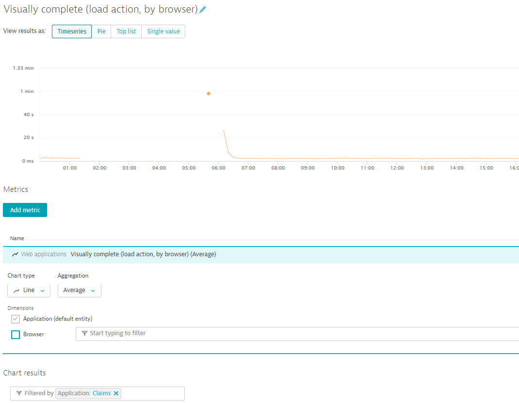Viewport: 519px width, 403px height.
Task: Click the orange data point near 1 min
Action: point(209,93)
